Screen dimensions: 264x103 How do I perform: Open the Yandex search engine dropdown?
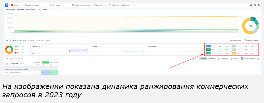tap(16, 5)
